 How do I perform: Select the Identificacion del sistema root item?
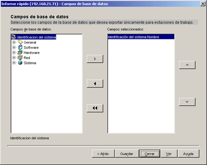click(37, 37)
